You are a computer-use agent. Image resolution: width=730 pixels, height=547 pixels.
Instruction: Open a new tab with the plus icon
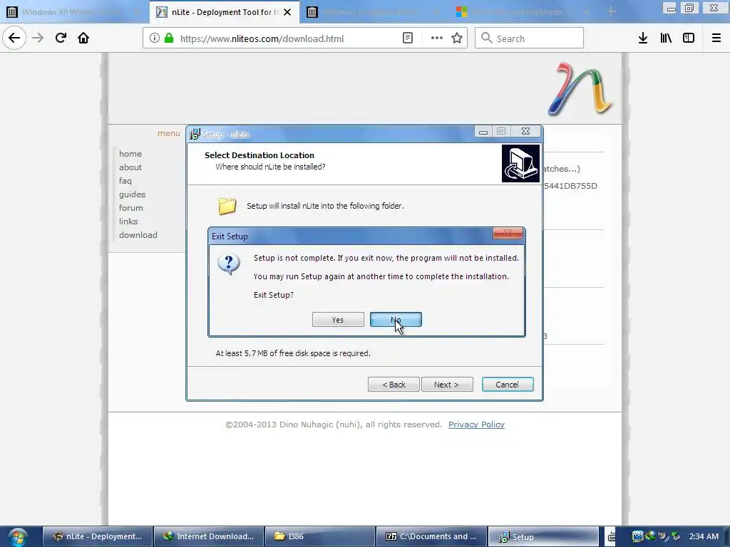[611, 11]
